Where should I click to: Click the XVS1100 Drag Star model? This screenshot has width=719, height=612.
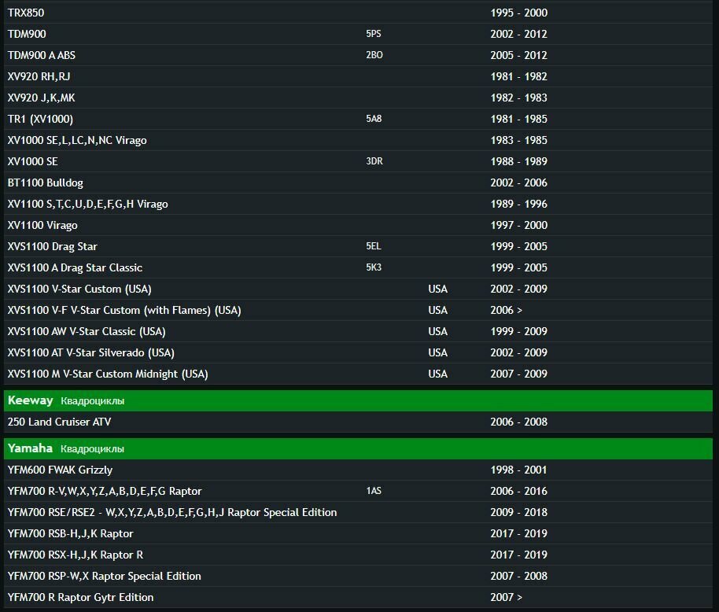pos(52,247)
